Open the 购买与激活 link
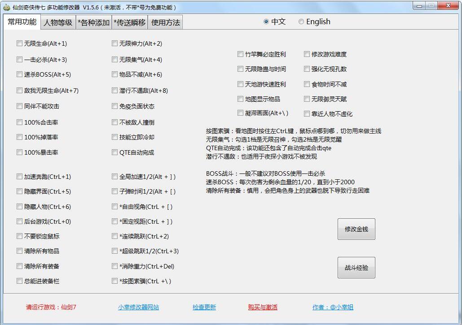This screenshot has height=325, width=462. [x=263, y=308]
